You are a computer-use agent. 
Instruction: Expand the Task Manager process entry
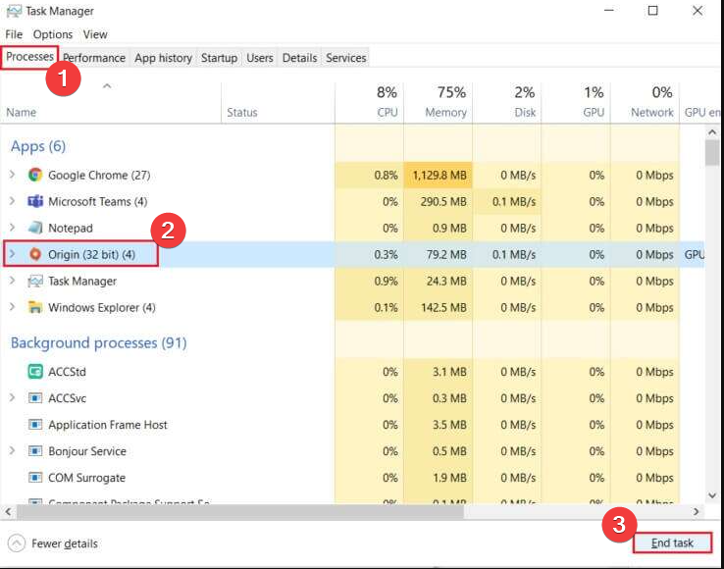tap(13, 281)
